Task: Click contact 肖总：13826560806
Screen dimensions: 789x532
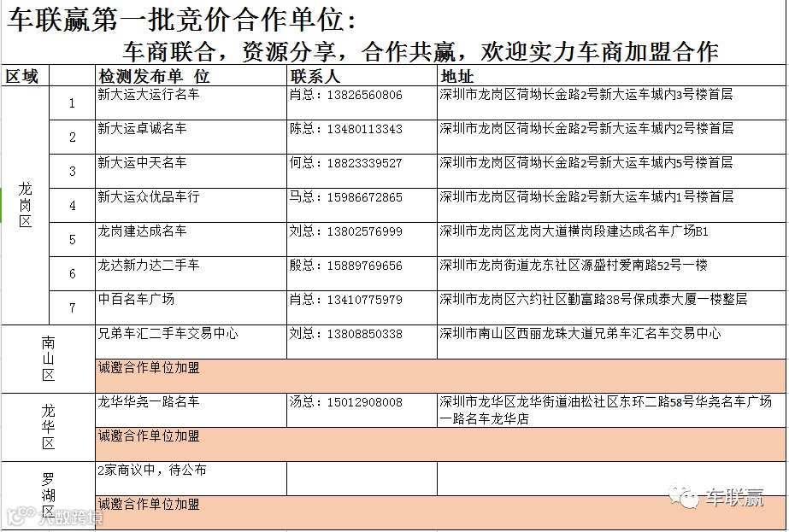Action: (x=362, y=103)
